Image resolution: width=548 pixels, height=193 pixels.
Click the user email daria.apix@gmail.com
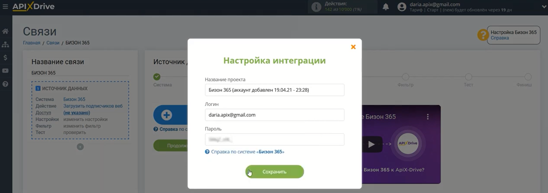tap(435, 4)
